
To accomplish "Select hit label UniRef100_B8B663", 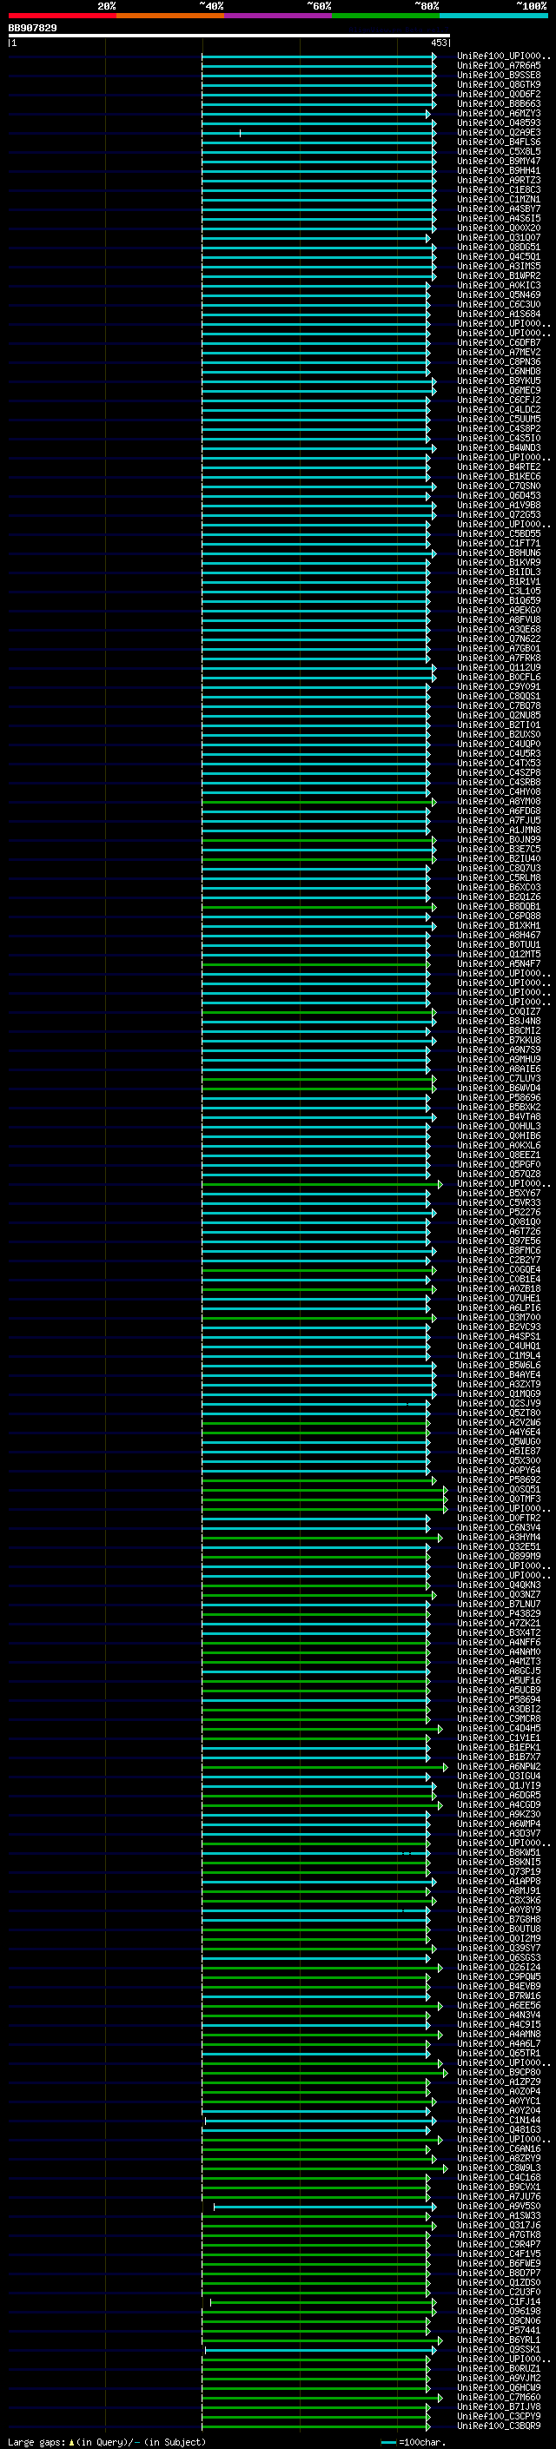I will pyautogui.click(x=499, y=103).
